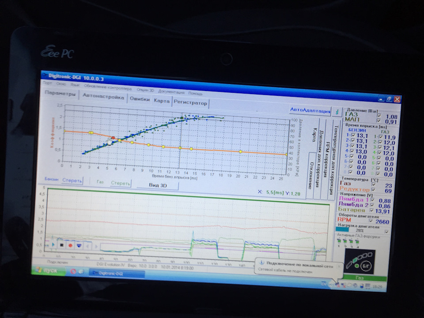424x318 pixels.
Task: Toggle the ГАЗ pressure checkbox
Action: pyautogui.click(x=379, y=116)
